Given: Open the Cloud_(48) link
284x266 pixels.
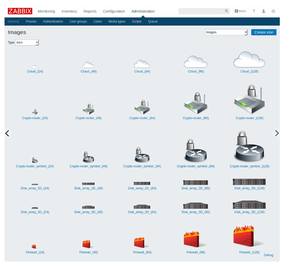Looking at the screenshot, I should click(x=89, y=71).
